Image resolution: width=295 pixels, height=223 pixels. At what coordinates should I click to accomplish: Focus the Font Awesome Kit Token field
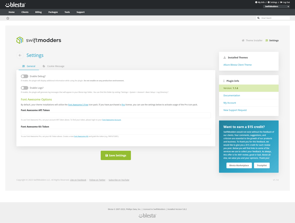[116, 132]
